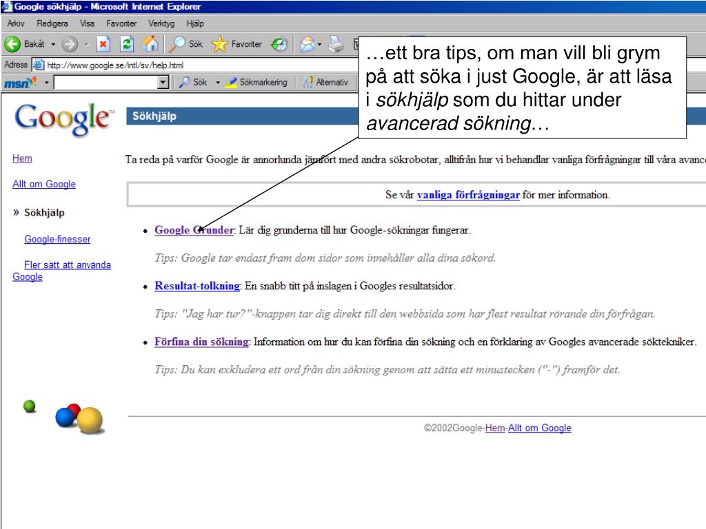Open dropdown next to MSN Sök button
The width and height of the screenshot is (706, 529).
[x=217, y=83]
